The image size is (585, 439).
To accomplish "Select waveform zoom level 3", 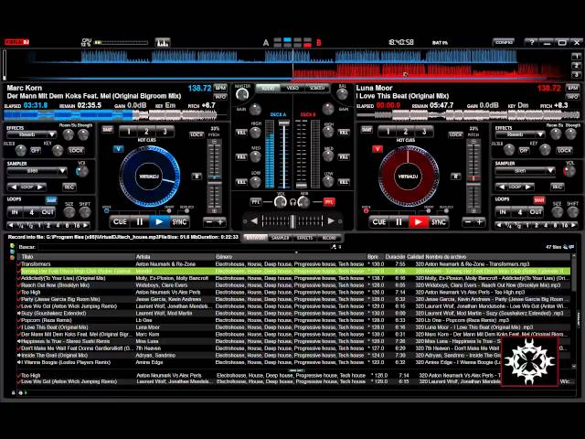I will tap(576, 75).
